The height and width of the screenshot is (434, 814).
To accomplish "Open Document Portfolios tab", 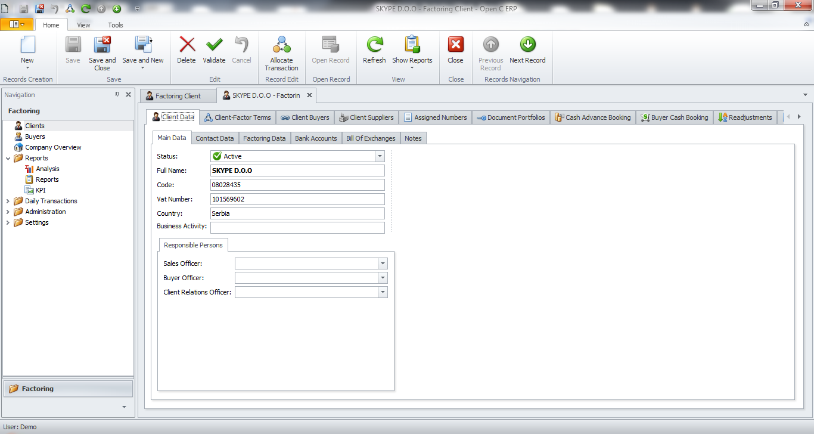I will pyautogui.click(x=511, y=117).
